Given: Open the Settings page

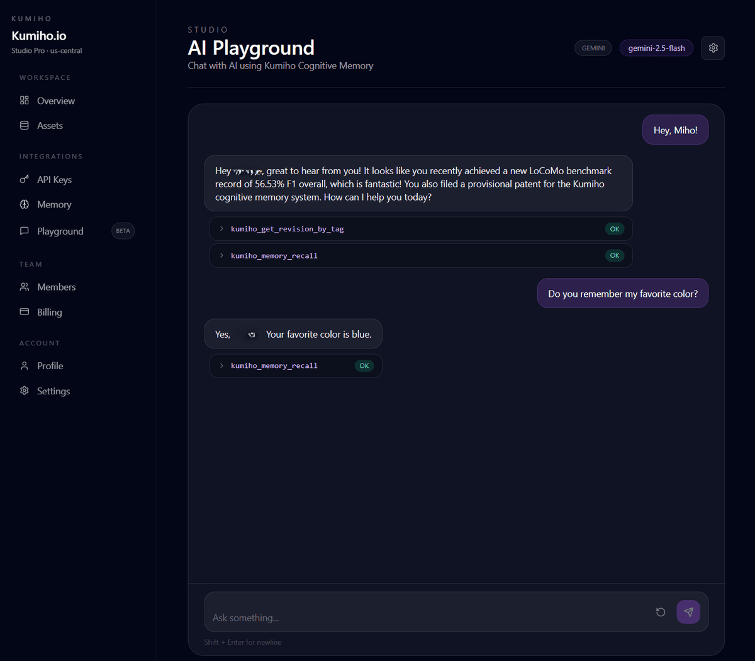Looking at the screenshot, I should pyautogui.click(x=53, y=391).
